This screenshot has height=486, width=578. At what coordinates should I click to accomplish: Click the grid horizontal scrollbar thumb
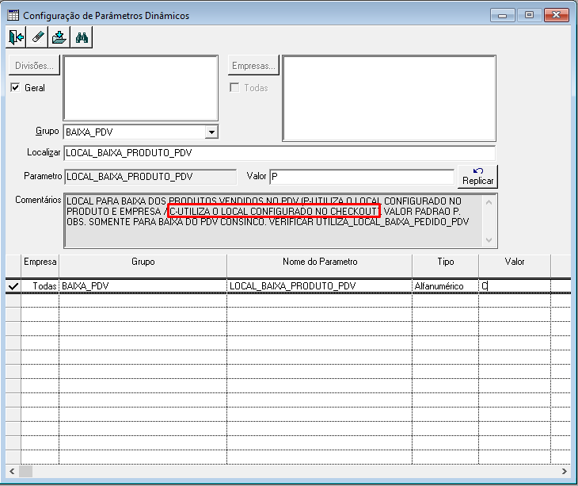point(26,471)
